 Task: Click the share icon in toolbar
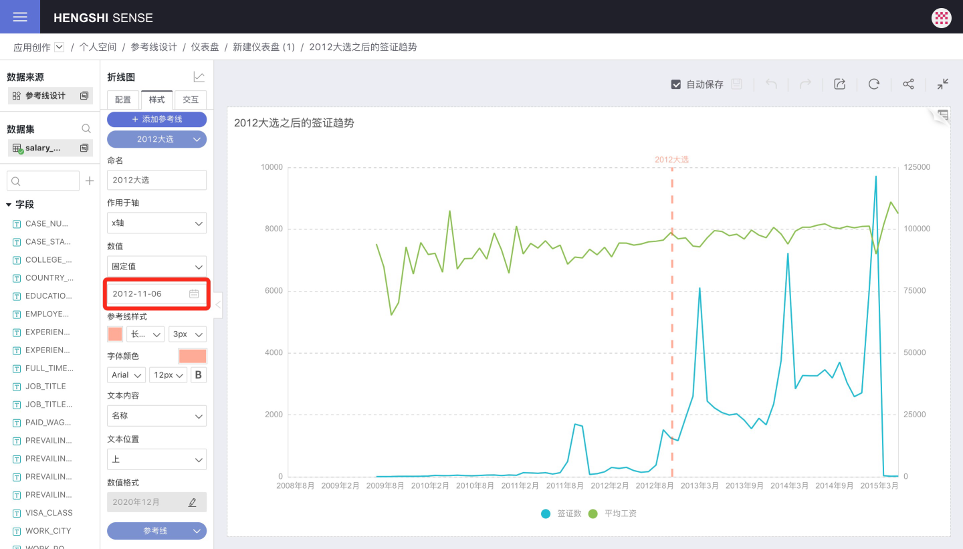click(908, 84)
